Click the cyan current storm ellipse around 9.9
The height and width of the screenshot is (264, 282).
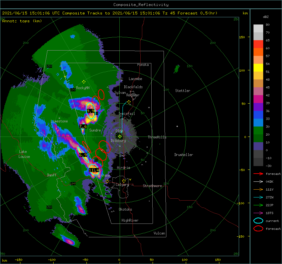pos(91,110)
